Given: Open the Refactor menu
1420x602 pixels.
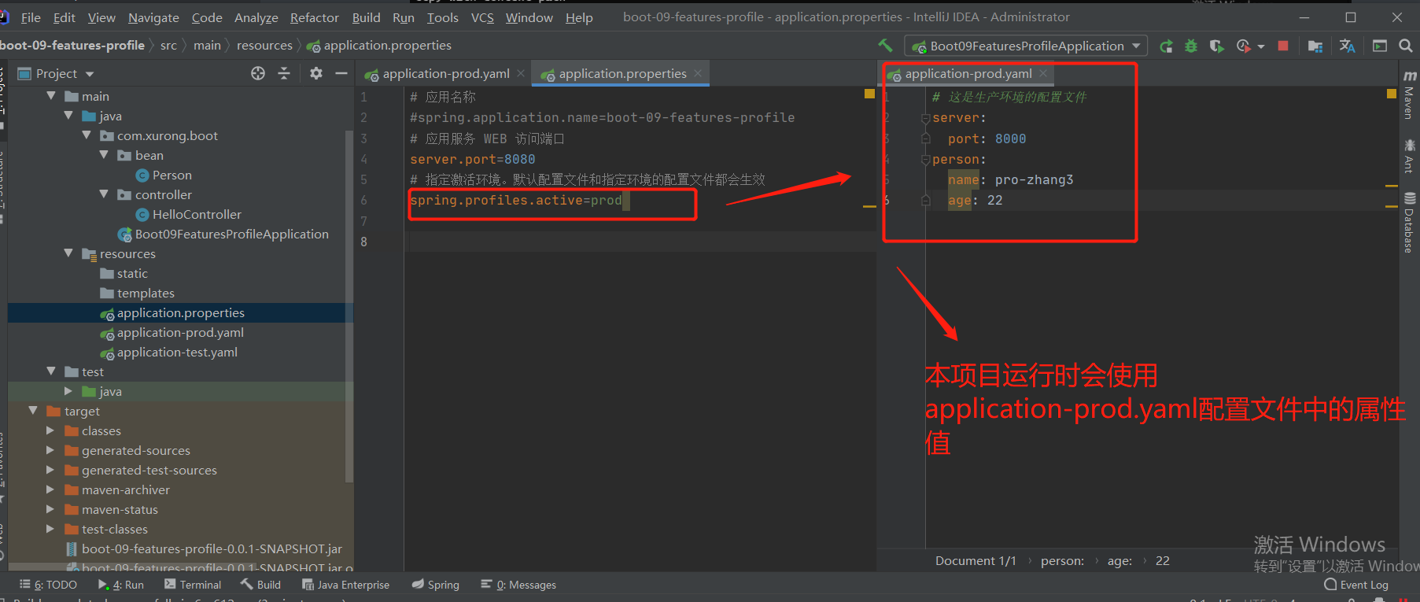Looking at the screenshot, I should [315, 17].
